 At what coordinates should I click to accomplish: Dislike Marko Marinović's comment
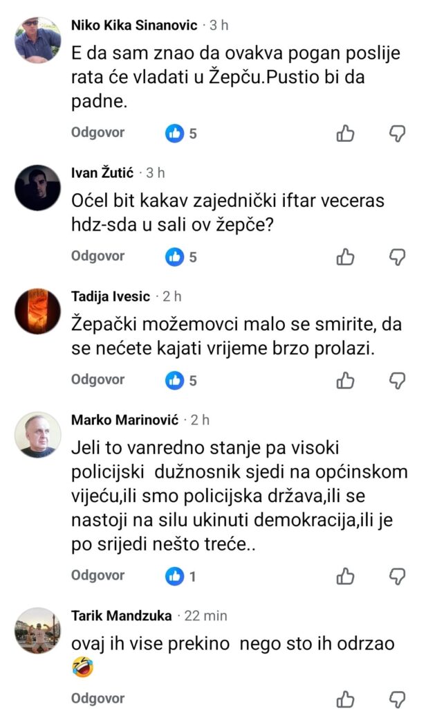coord(398,575)
